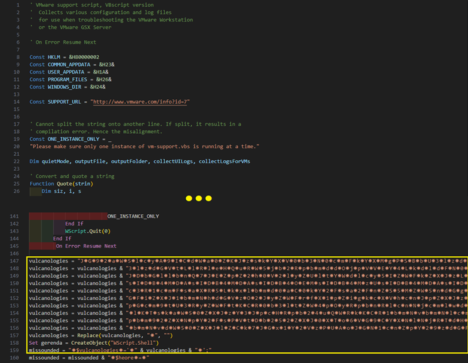Click 'Const HKLM = &H80000002' text
Viewport: 468px width, 363px height.
click(x=64, y=57)
